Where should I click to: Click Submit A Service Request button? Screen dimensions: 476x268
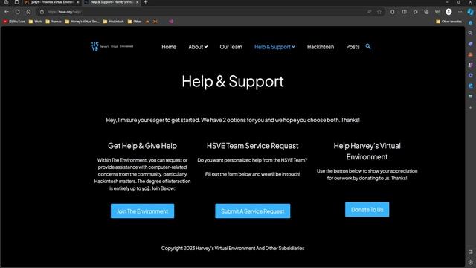pos(253,211)
